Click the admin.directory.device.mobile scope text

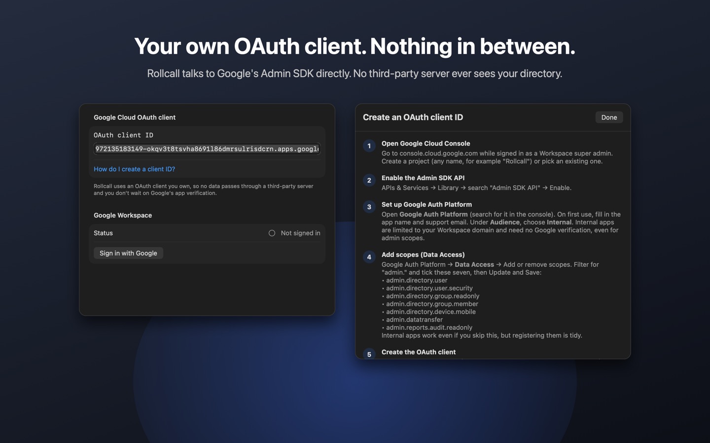pyautogui.click(x=431, y=312)
